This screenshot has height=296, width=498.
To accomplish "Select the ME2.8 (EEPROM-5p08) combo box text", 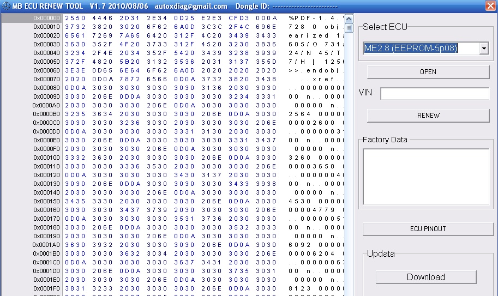I will 410,48.
